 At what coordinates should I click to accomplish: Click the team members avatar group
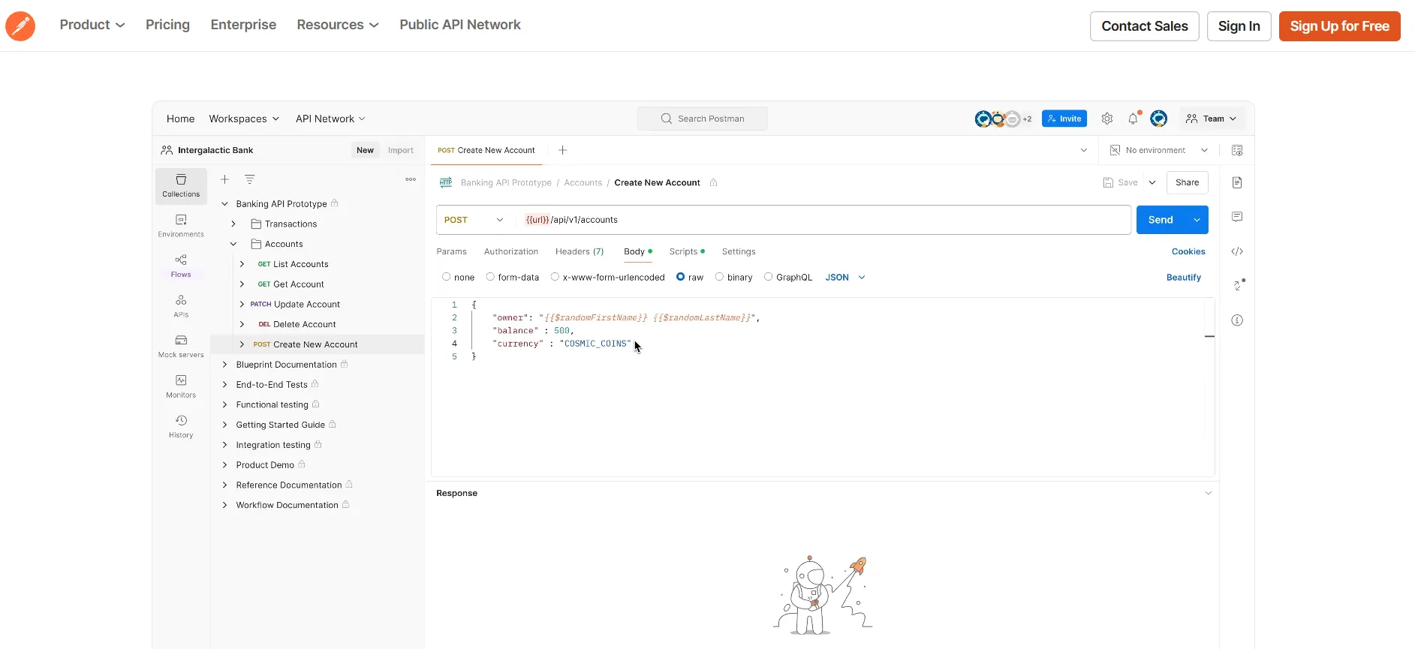click(x=1003, y=119)
